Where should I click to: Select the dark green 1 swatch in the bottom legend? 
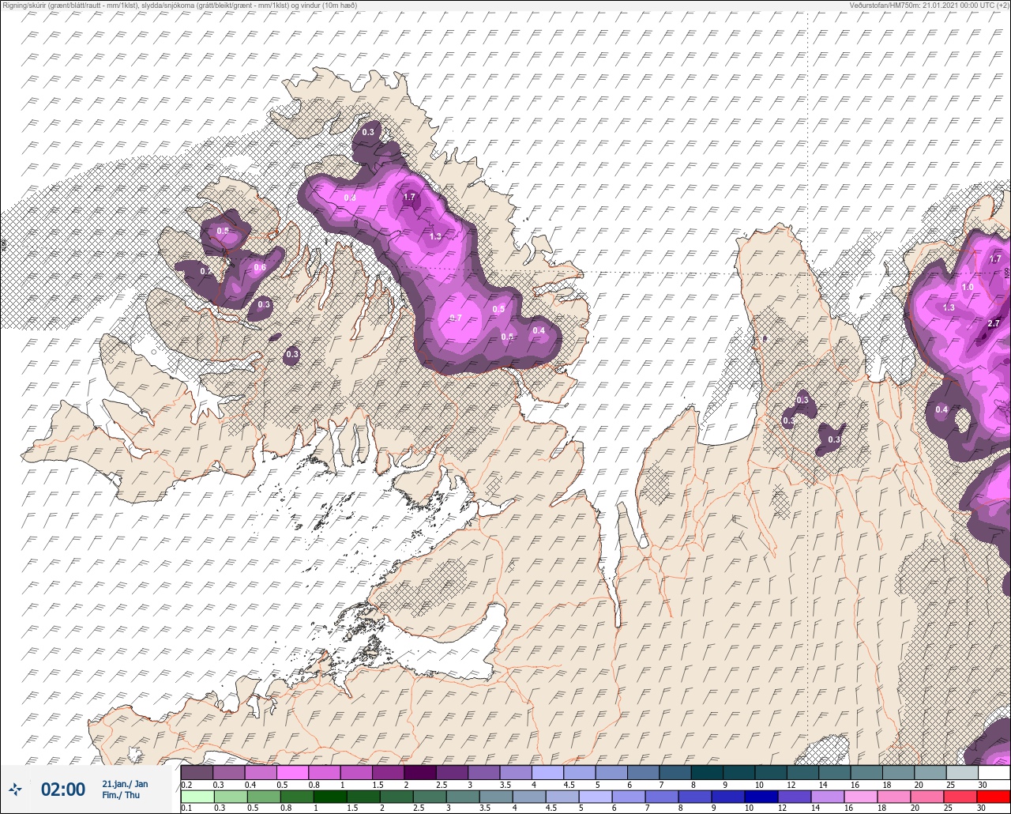329,796
